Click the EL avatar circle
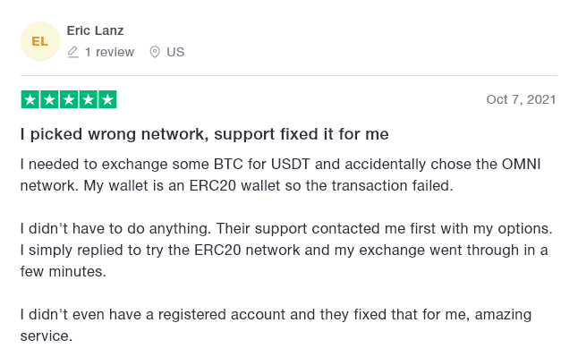This screenshot has width=578, height=357. coord(39,41)
